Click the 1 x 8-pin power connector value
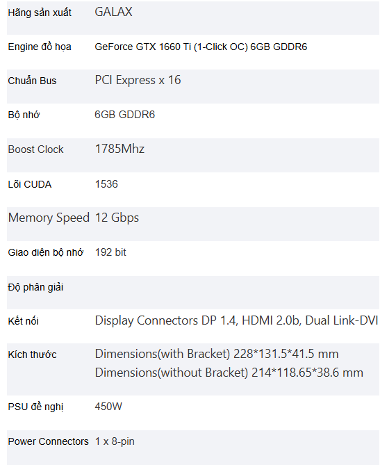The image size is (380, 465). (x=115, y=441)
